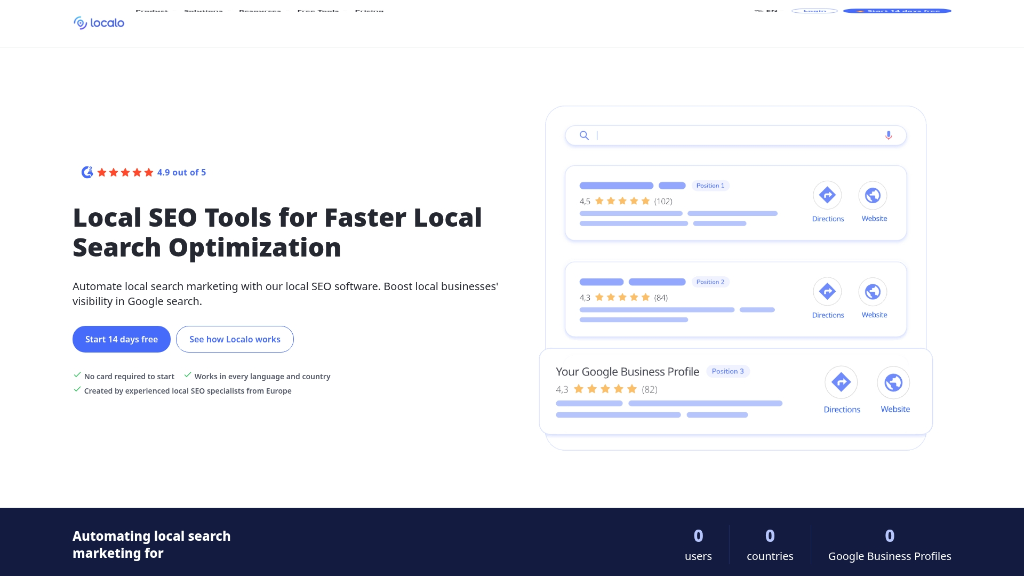
Task: Click Directions icon in Position 3 card
Action: tap(841, 382)
